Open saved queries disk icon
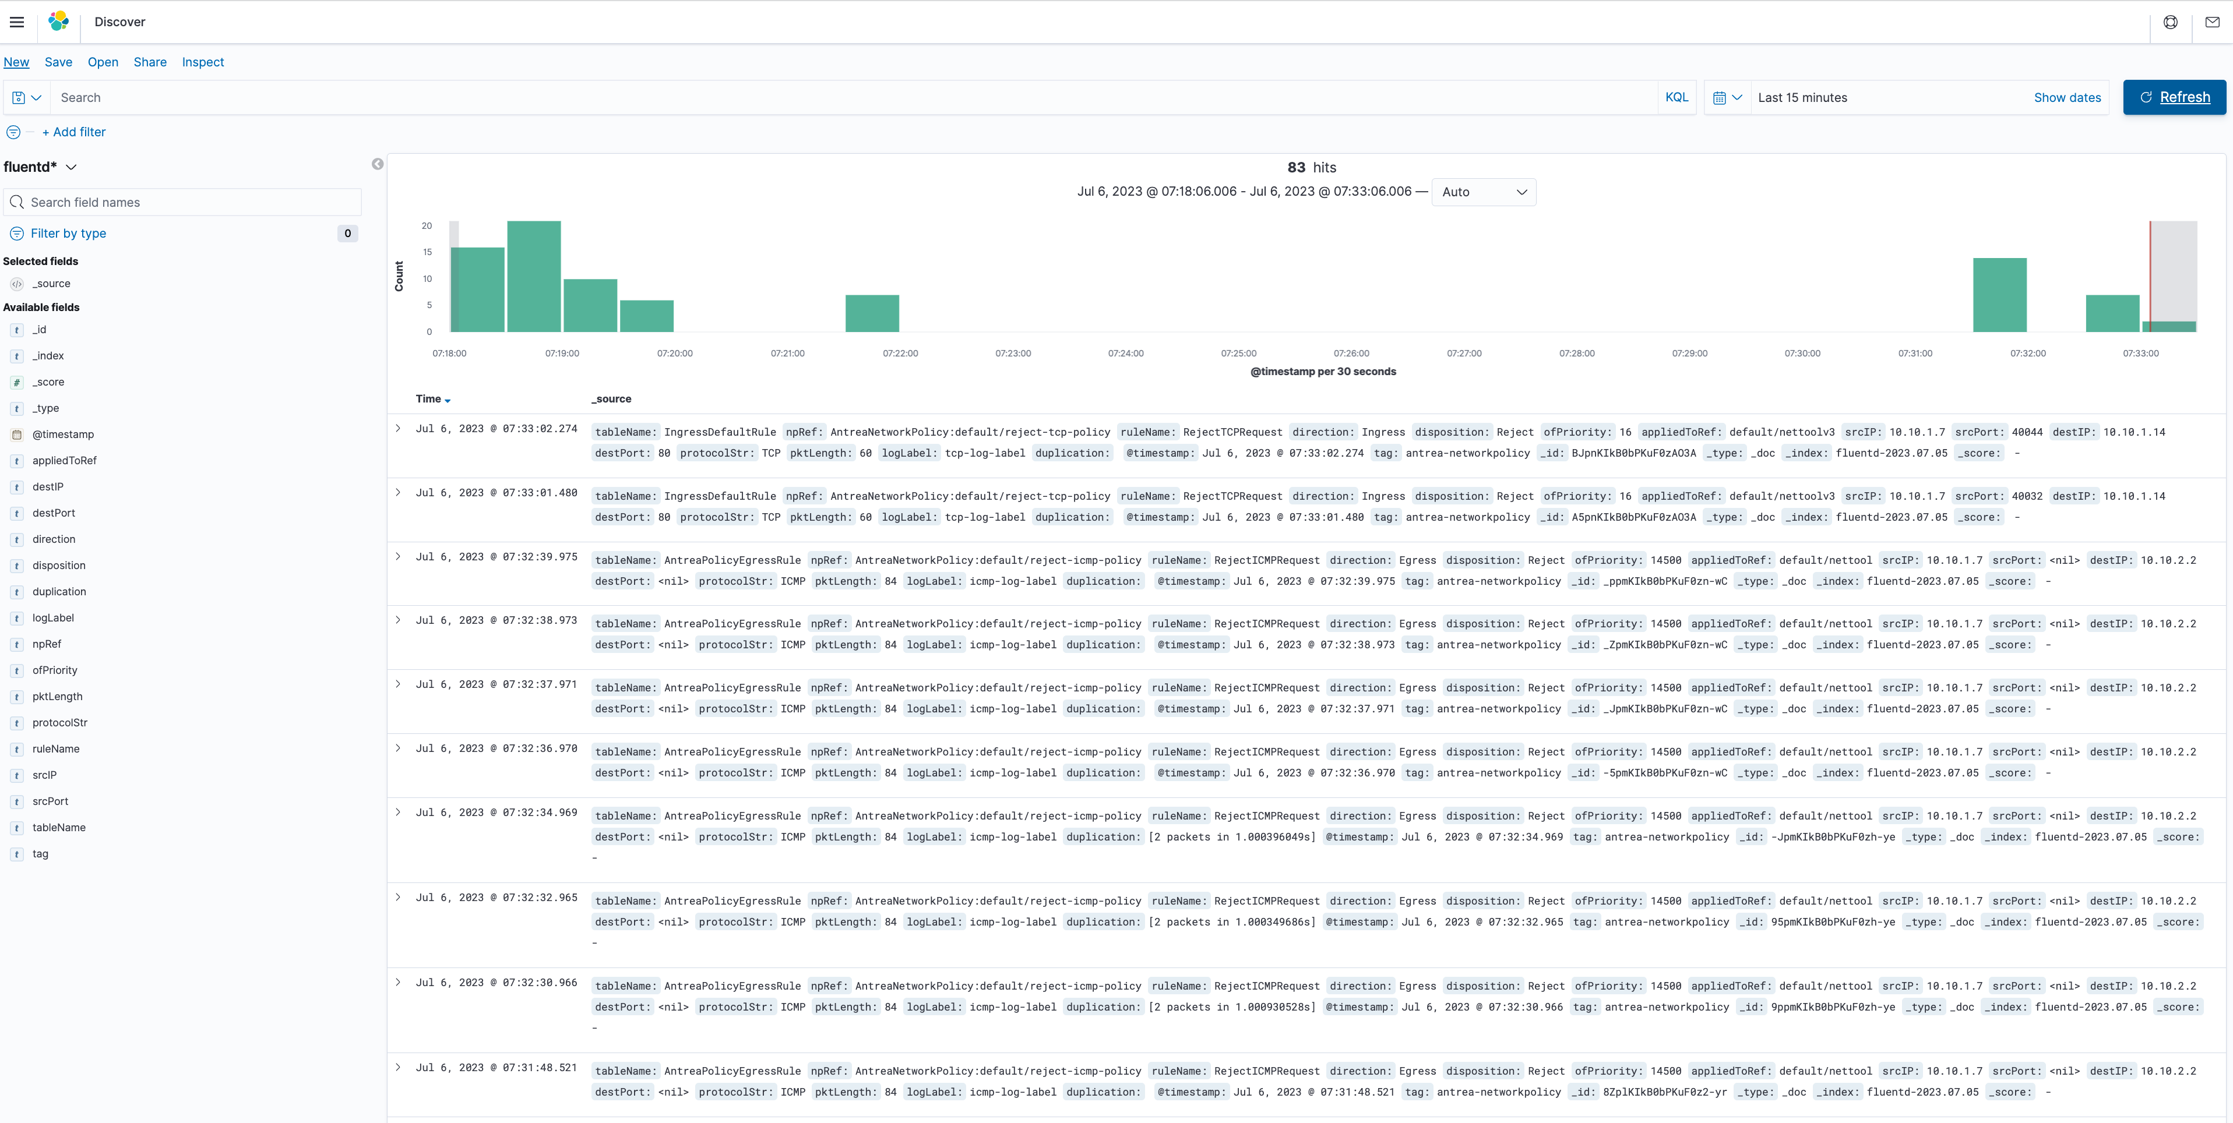The height and width of the screenshot is (1123, 2233). pos(26,98)
